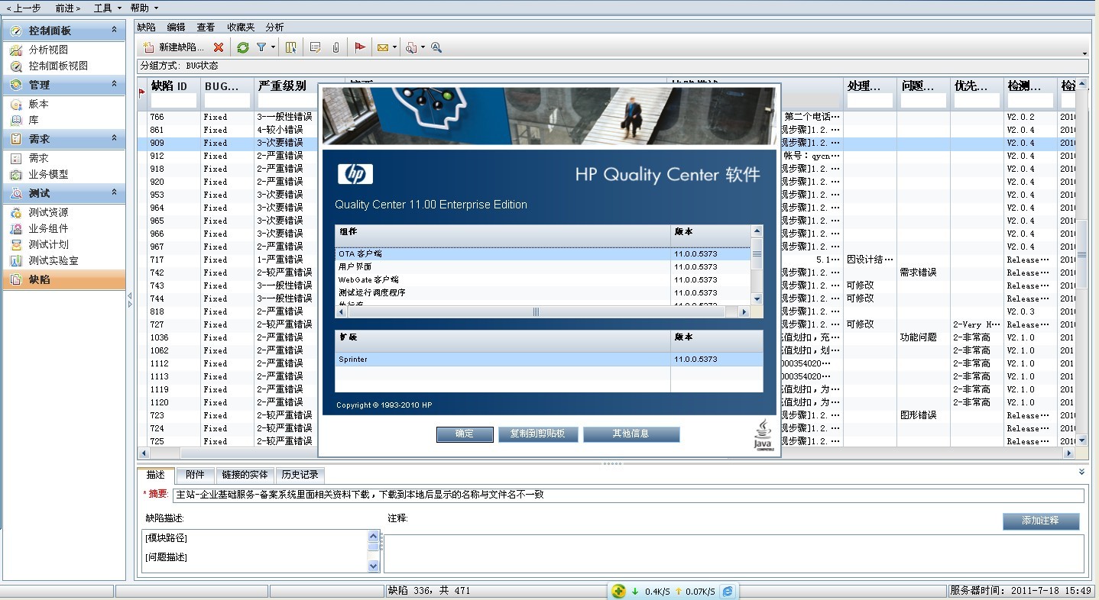Image resolution: width=1099 pixels, height=600 pixels.
Task: Open the select columns icon in toolbar
Action: point(291,47)
